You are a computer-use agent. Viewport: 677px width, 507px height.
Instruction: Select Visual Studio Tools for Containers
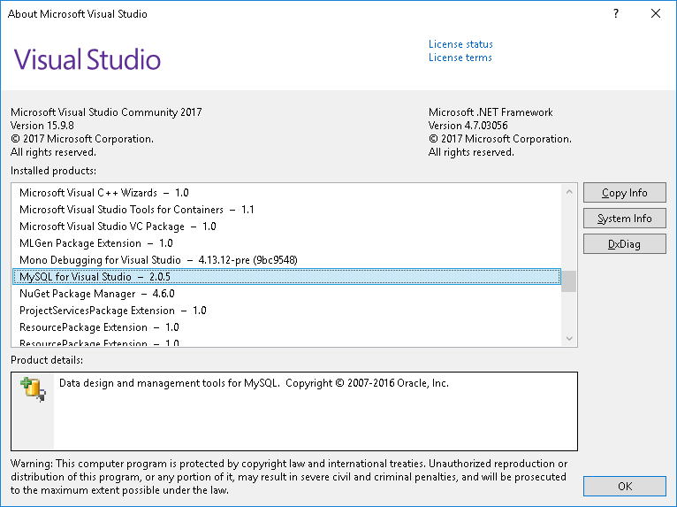point(136,210)
